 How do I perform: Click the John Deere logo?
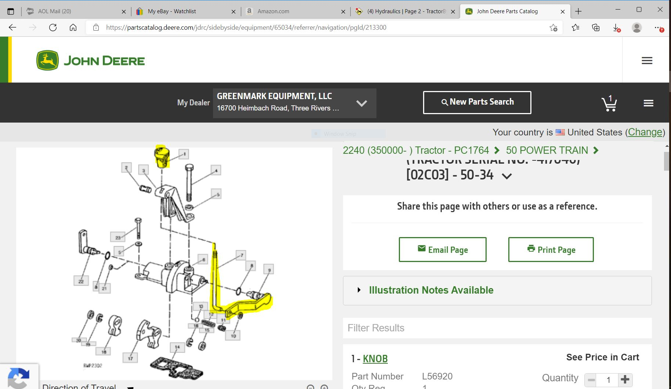90,60
